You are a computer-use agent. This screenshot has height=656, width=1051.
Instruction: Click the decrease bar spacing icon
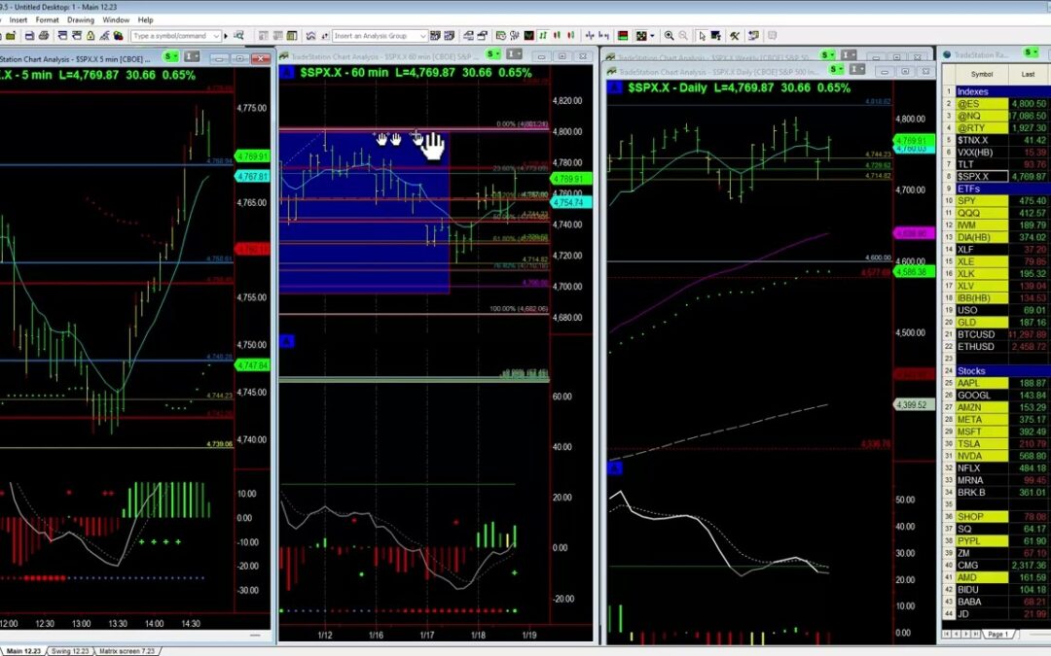[x=604, y=36]
